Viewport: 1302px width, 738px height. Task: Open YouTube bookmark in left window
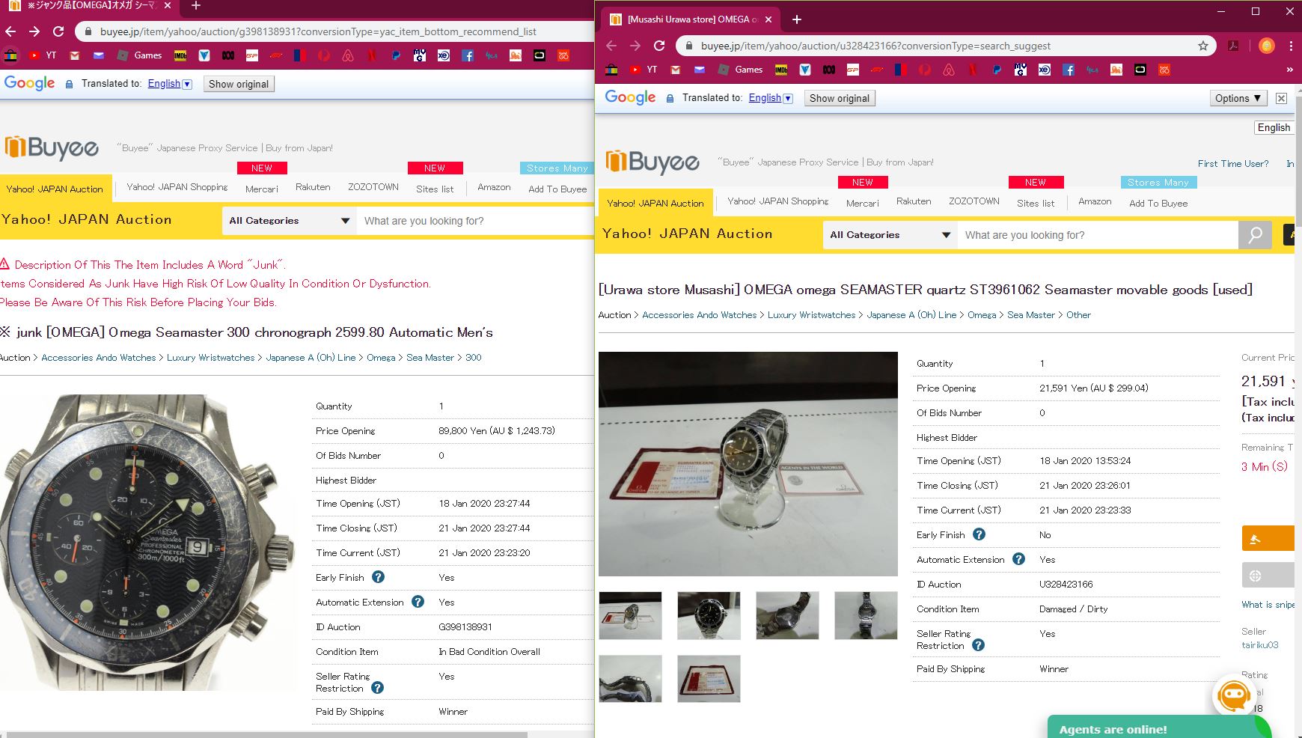(x=43, y=55)
